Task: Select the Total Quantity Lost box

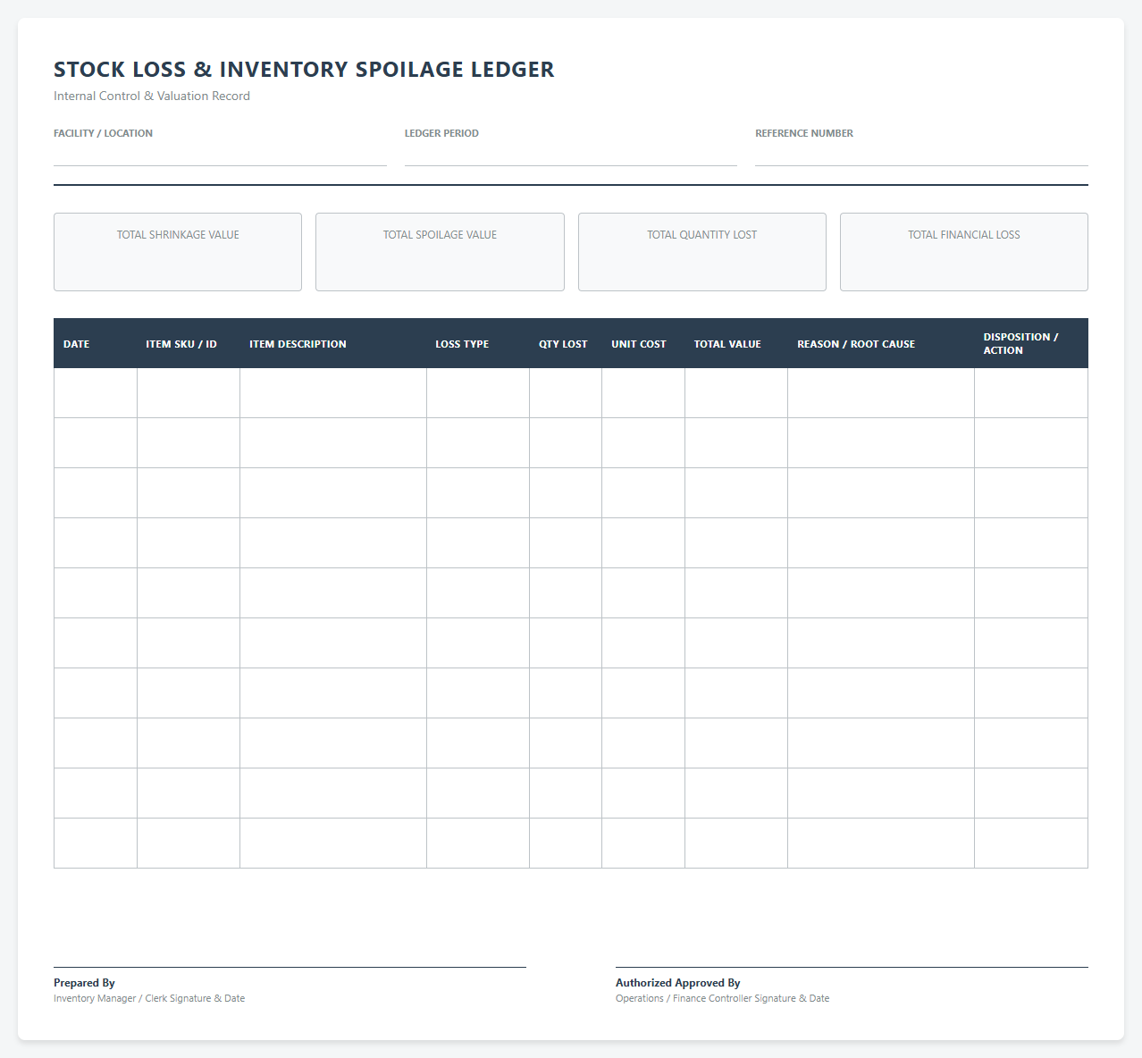Action: tap(702, 252)
